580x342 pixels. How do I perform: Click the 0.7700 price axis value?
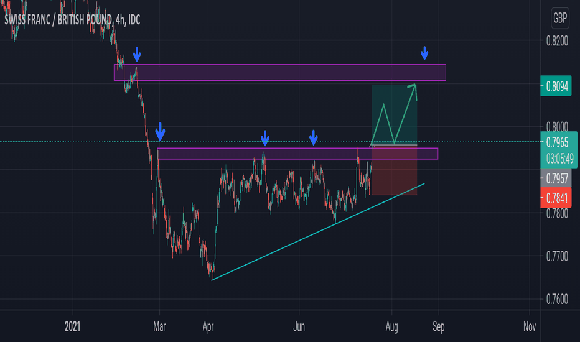point(557,256)
